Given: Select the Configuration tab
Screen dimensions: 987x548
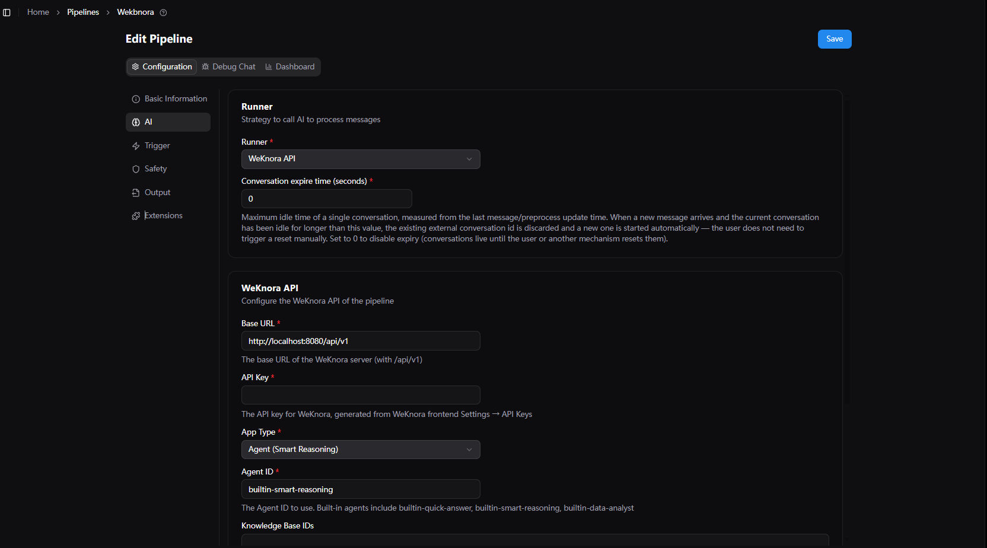Looking at the screenshot, I should 162,67.
